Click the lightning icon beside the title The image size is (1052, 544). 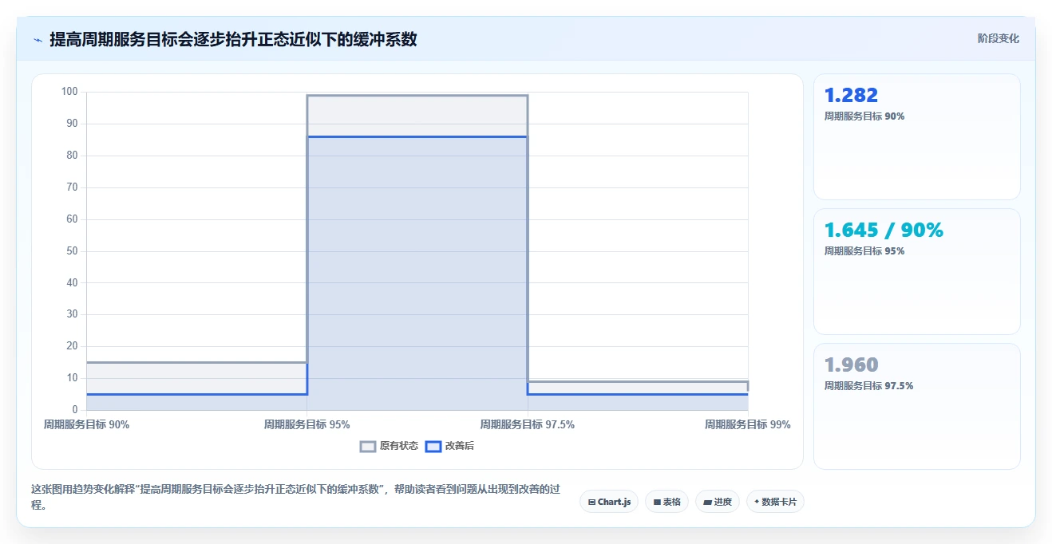pos(38,40)
